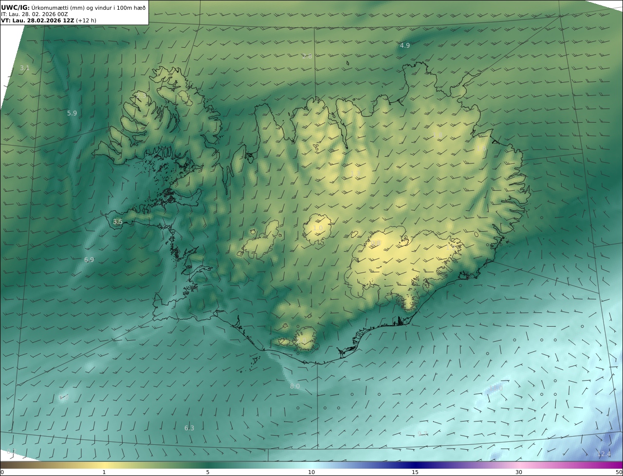This screenshot has height=476, width=623.
Task: Click the 2.8 value label north of Iceland
Action: pyautogui.click(x=307, y=56)
